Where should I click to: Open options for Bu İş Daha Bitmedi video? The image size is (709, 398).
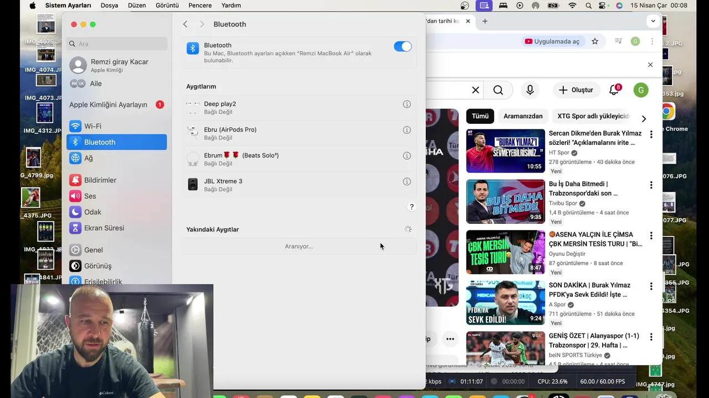click(x=651, y=185)
